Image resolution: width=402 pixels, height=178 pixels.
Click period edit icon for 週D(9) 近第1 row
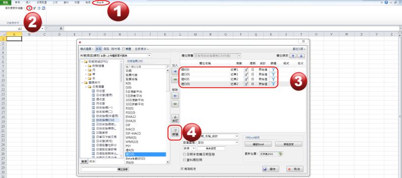coord(246,74)
